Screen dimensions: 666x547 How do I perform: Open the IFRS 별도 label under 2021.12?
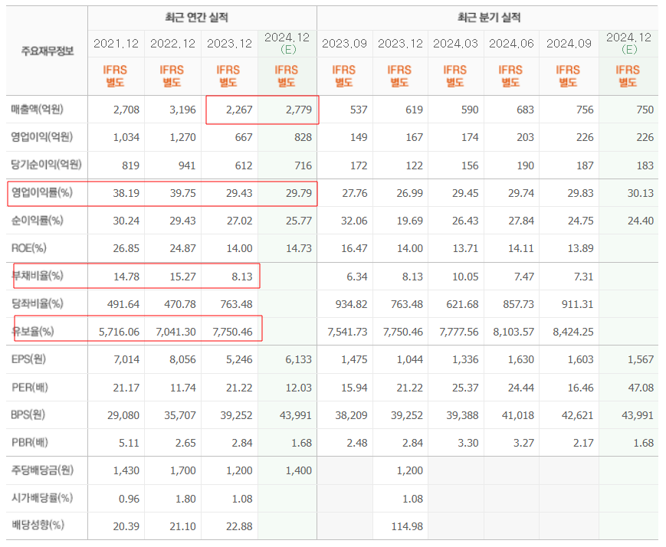(116, 74)
